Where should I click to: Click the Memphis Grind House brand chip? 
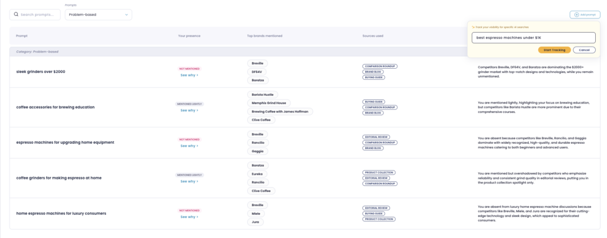(x=269, y=103)
